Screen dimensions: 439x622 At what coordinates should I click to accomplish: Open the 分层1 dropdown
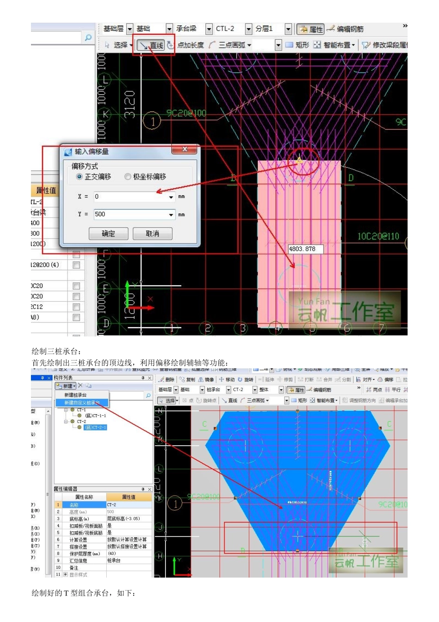[x=288, y=29]
